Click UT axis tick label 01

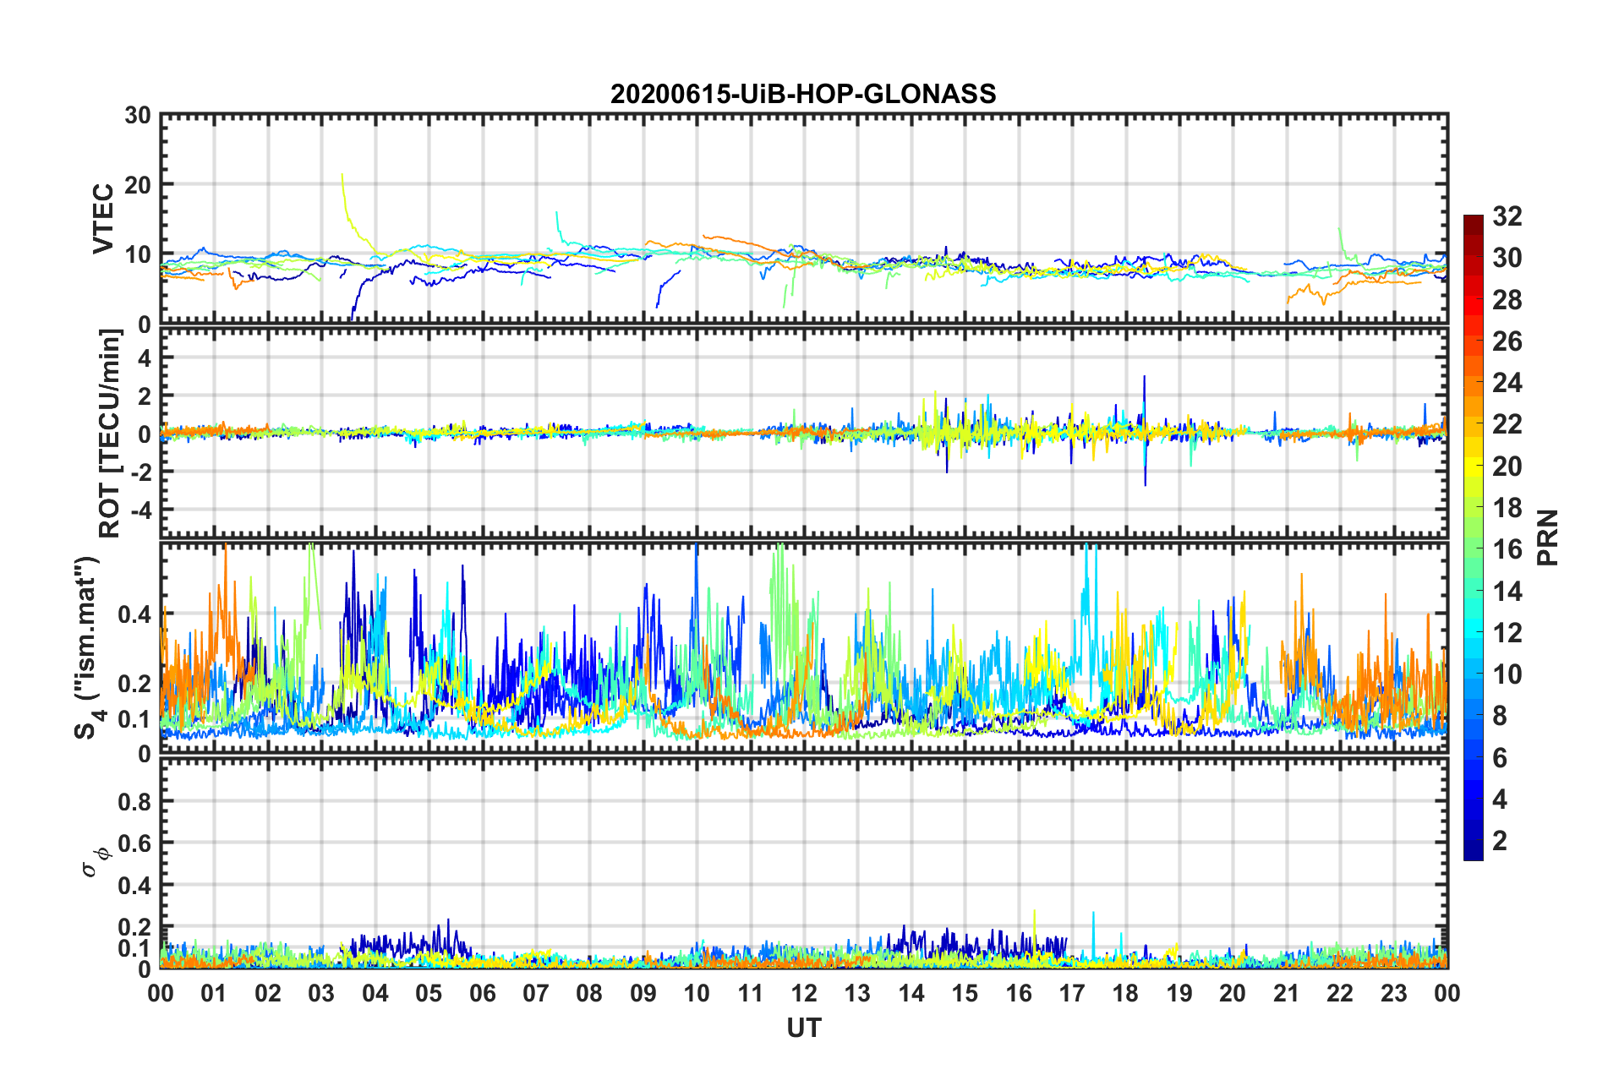215,993
